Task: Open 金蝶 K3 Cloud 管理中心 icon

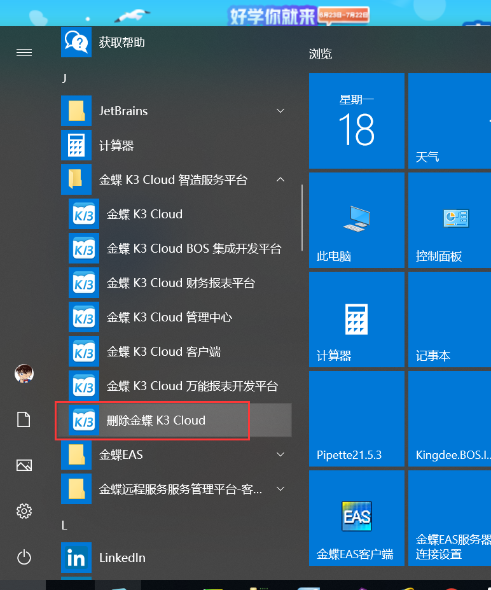Action: click(84, 317)
